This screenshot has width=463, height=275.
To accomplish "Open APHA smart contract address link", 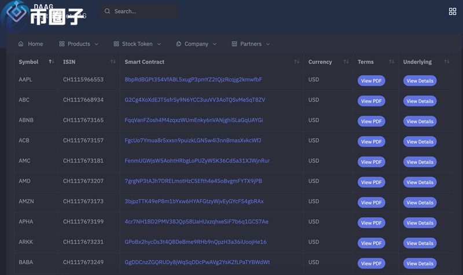I will [x=196, y=222].
